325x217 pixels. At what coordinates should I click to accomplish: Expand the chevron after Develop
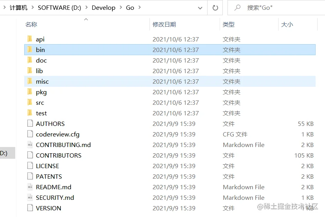pyautogui.click(x=121, y=7)
